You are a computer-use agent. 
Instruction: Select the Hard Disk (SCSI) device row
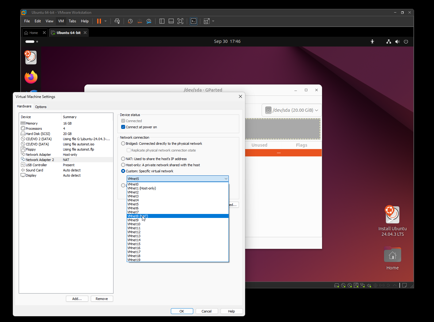coord(66,134)
